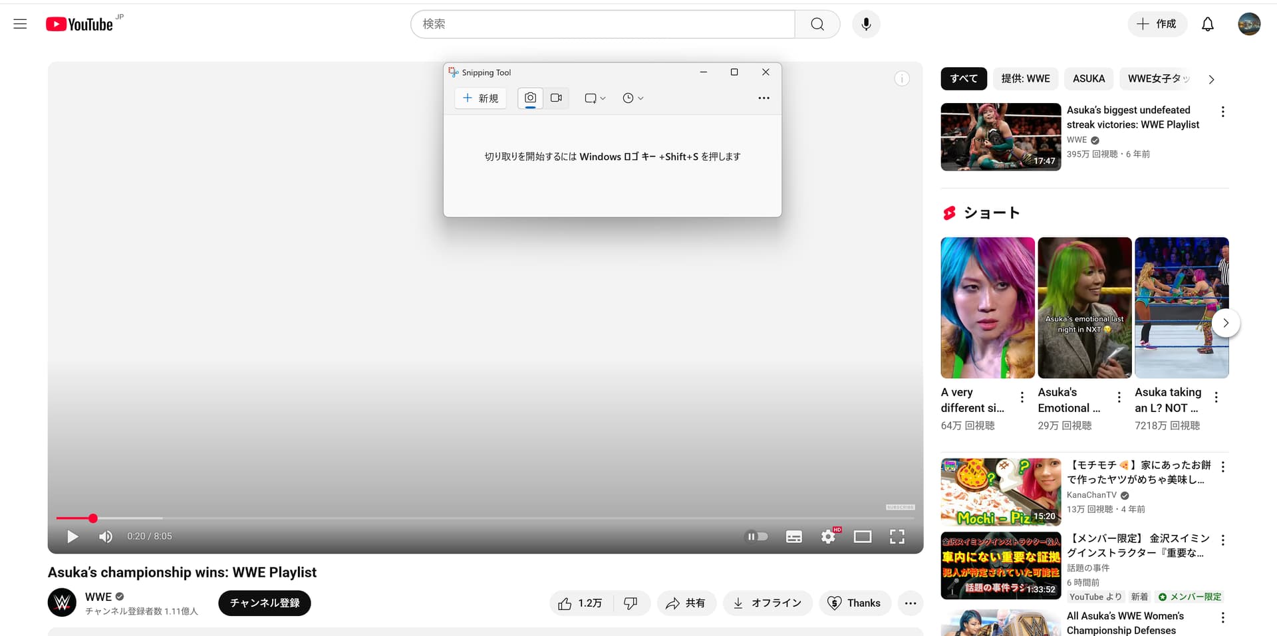The height and width of the screenshot is (636, 1277).
Task: Select the WWE女子タッグ filter chip
Action: (x=1159, y=78)
